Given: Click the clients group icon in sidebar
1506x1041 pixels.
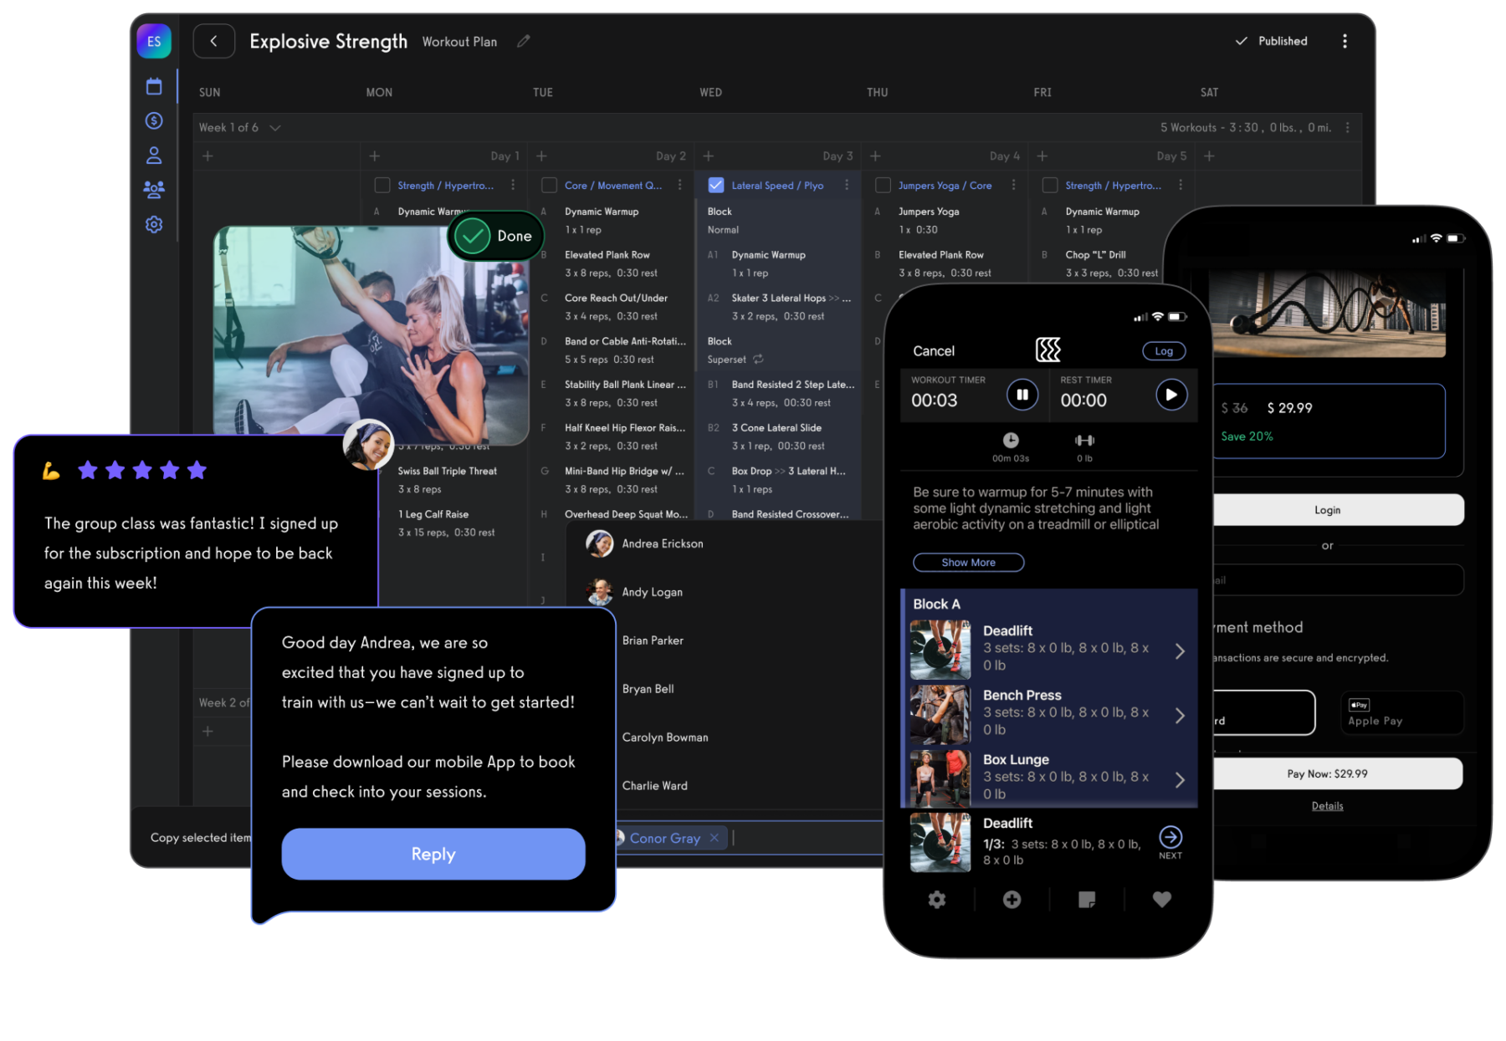Looking at the screenshot, I should (x=154, y=190).
